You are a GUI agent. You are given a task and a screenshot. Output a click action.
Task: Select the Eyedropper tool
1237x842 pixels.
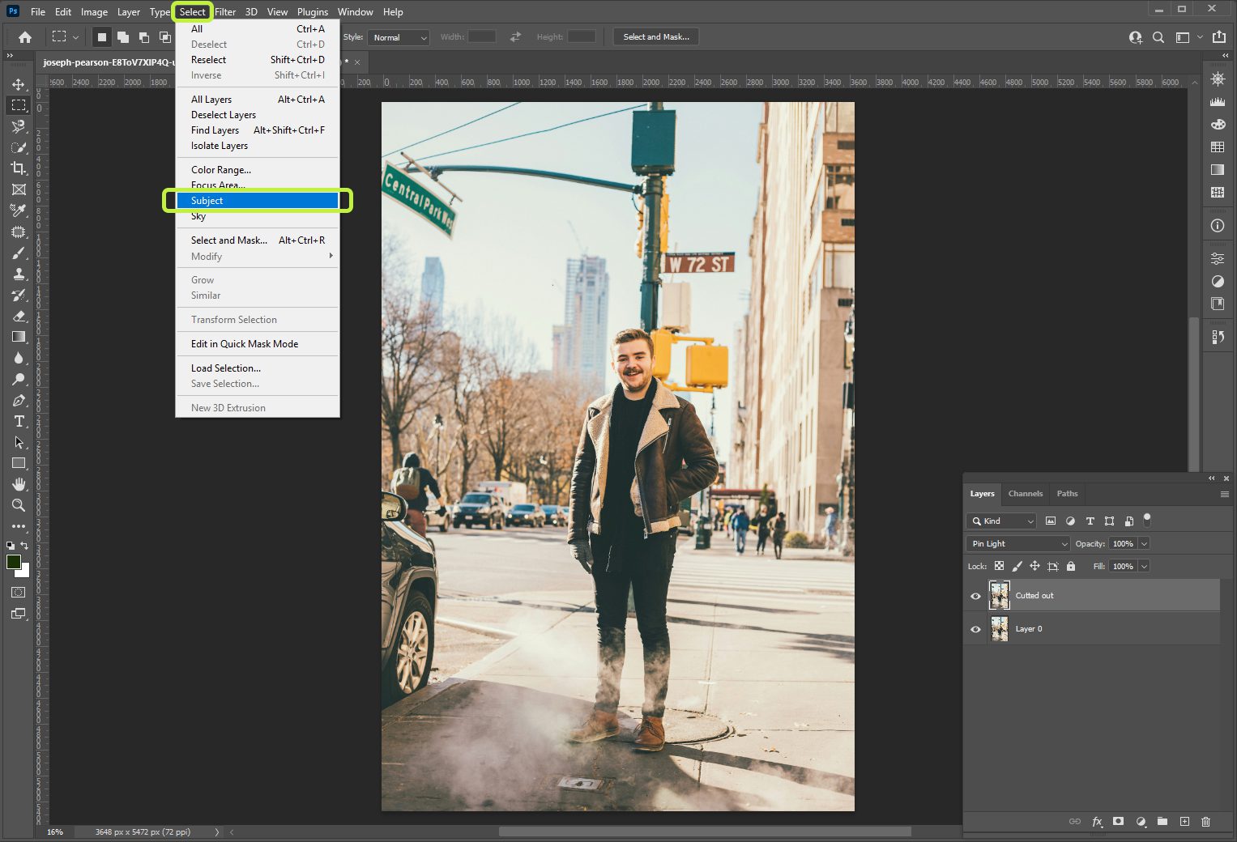[18, 210]
